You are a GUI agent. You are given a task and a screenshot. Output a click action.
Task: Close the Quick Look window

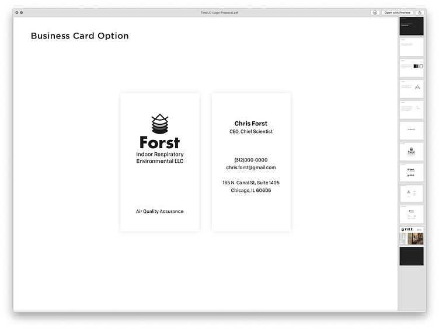[x=17, y=13]
